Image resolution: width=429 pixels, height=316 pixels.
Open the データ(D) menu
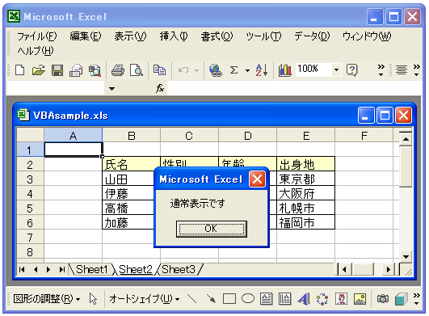(312, 36)
